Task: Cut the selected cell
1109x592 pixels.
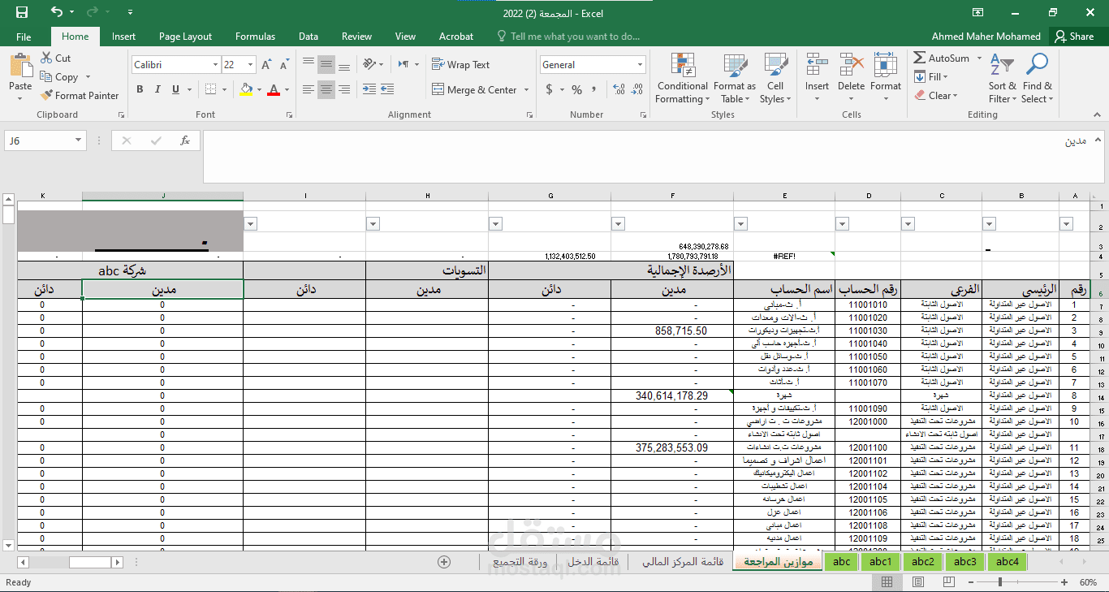Action: (55, 58)
